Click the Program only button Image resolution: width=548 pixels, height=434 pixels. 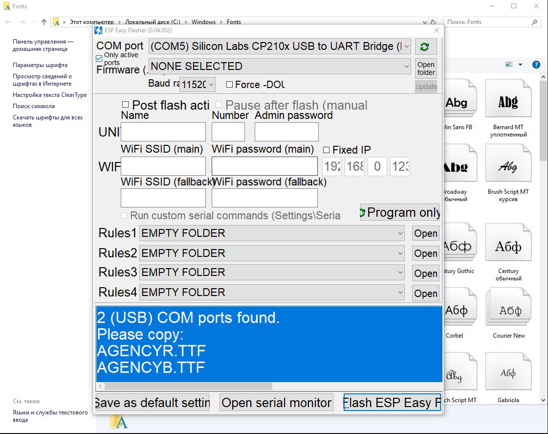click(x=399, y=212)
